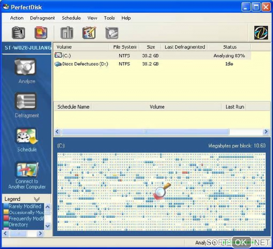This screenshot has height=249, width=273.
Task: Click the ST-W028-JULIANG computer name header
Action: (28, 48)
